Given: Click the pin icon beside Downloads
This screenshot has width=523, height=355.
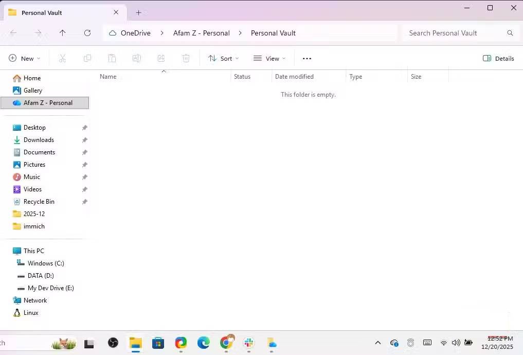Looking at the screenshot, I should [x=85, y=140].
